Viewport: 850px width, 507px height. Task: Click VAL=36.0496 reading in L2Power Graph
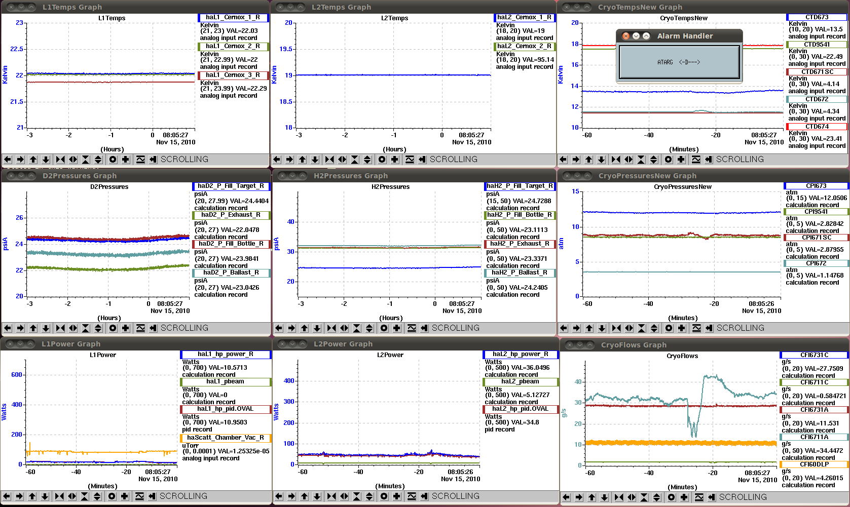(530, 368)
